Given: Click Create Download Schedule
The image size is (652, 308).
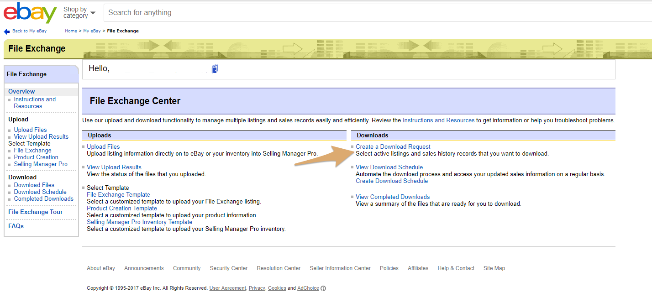Looking at the screenshot, I should [x=392, y=181].
